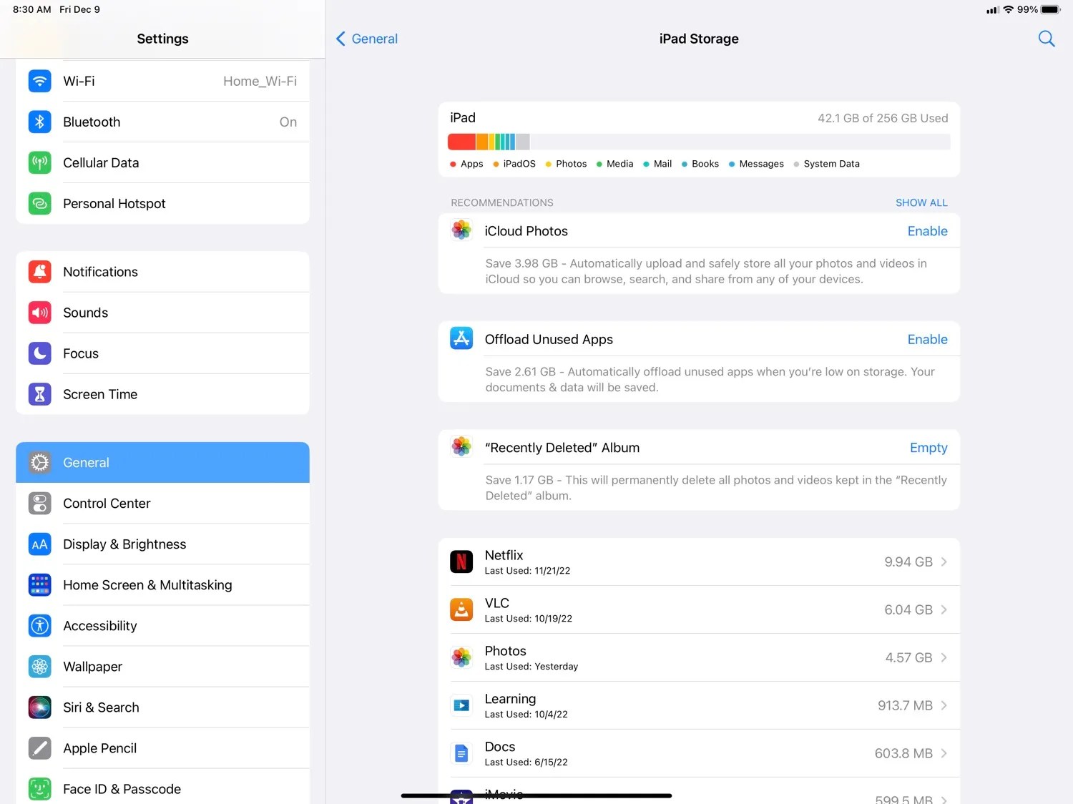Viewport: 1073px width, 804px height.
Task: Select General in the Settings sidebar
Action: coord(162,462)
